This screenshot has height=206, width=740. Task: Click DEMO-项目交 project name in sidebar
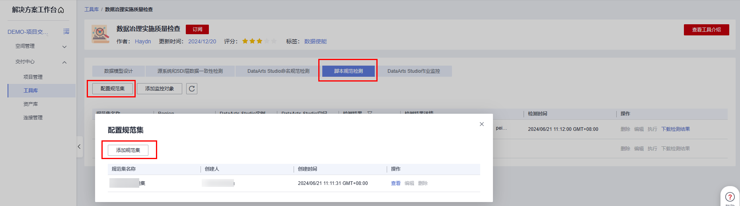(x=27, y=32)
